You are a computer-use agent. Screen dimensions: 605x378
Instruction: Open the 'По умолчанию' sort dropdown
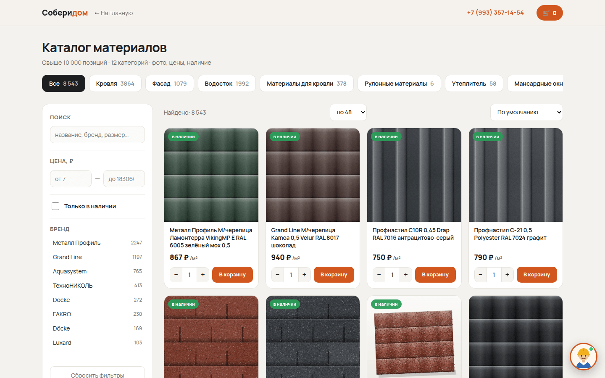click(x=526, y=112)
